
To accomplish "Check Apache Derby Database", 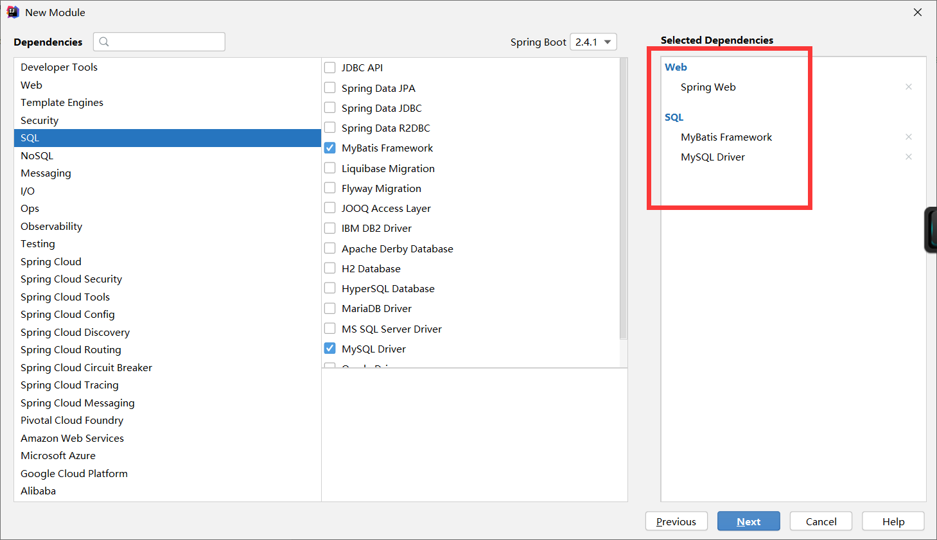I will tap(330, 248).
